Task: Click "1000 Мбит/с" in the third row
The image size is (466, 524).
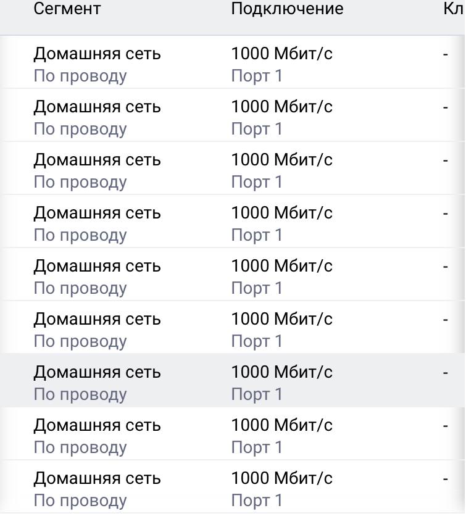Action: (x=281, y=160)
